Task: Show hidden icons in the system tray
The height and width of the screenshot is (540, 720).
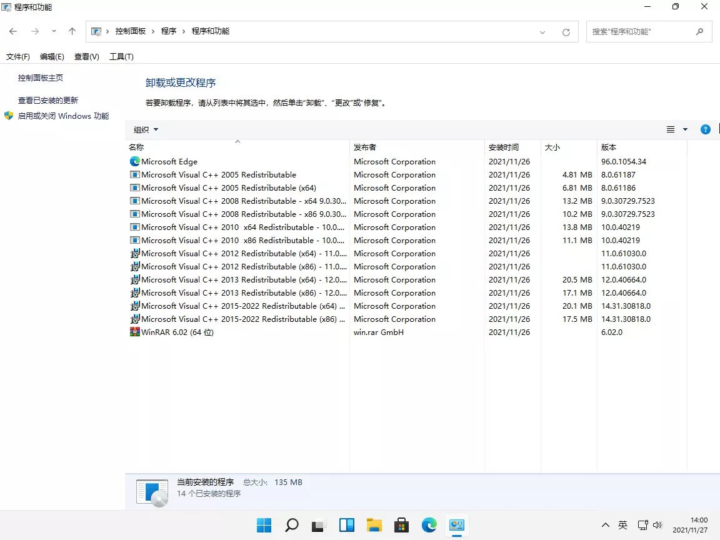Action: [x=605, y=525]
